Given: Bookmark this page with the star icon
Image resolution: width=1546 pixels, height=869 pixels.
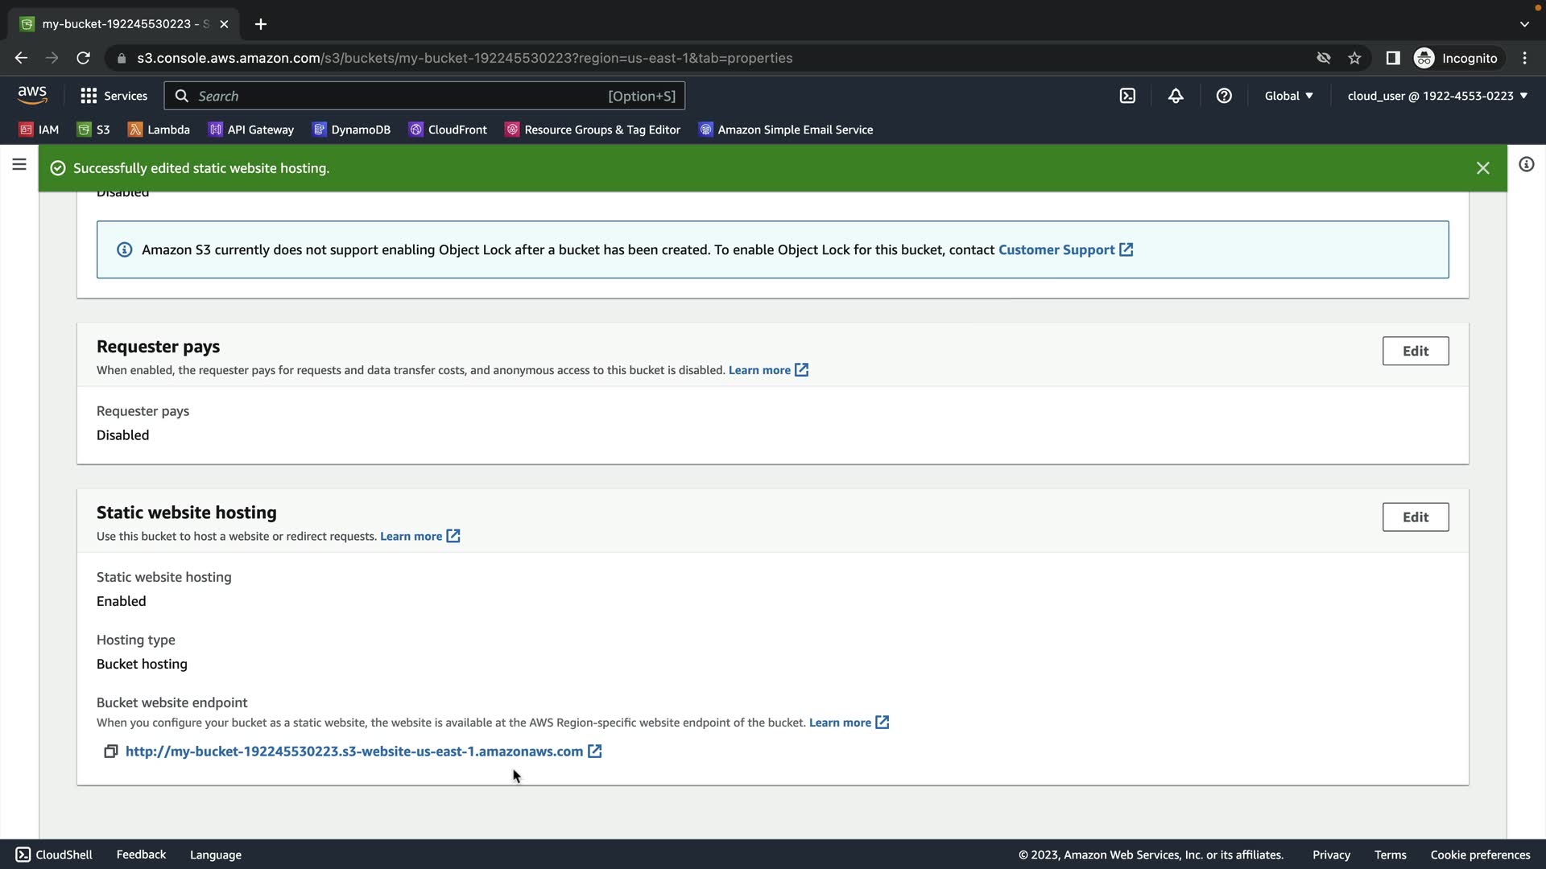Looking at the screenshot, I should [x=1354, y=58].
